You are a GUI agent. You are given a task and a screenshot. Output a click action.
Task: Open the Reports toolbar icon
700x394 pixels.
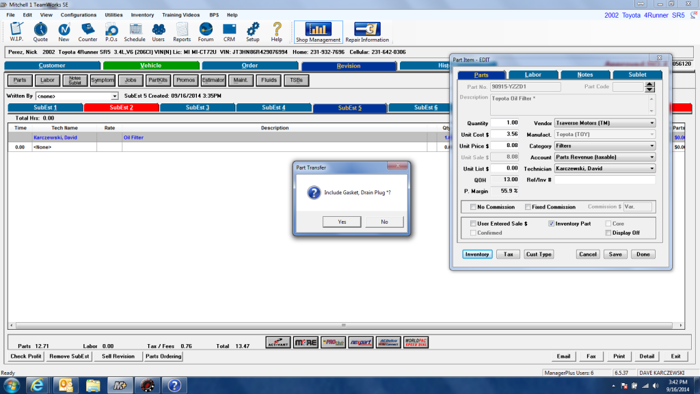[x=182, y=31]
